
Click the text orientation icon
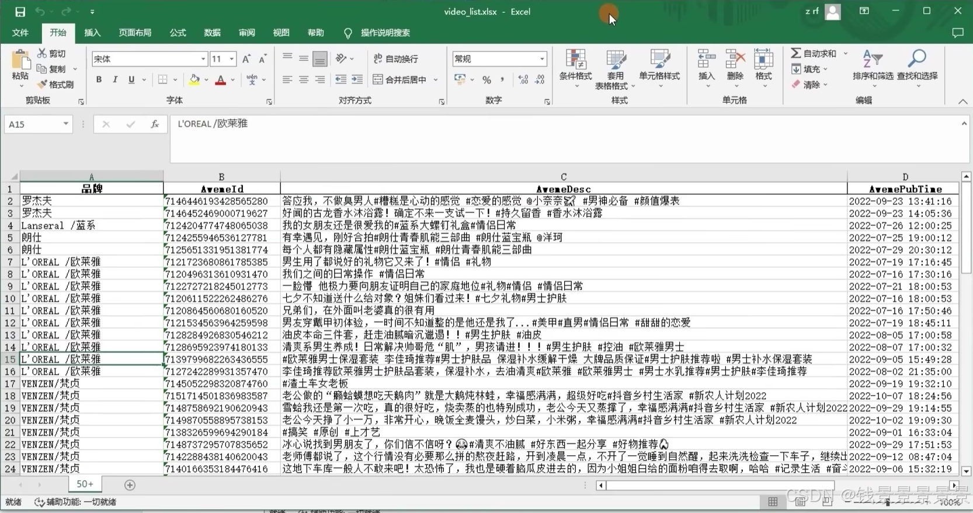click(x=341, y=58)
